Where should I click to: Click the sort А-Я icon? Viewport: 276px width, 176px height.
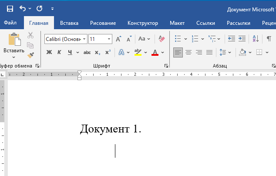(256, 39)
